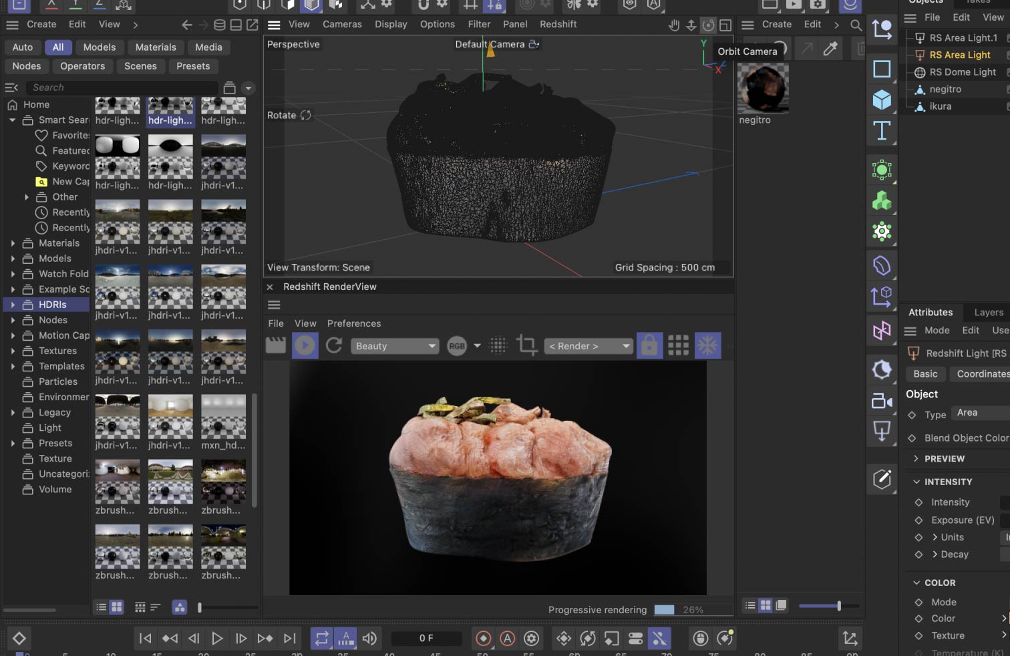Select the negitro material thumbnail
Image resolution: width=1010 pixels, height=656 pixels.
point(763,90)
